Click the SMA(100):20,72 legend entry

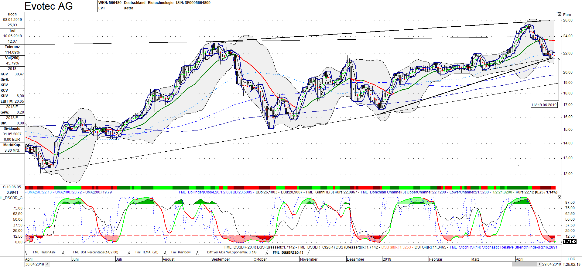(x=69, y=192)
